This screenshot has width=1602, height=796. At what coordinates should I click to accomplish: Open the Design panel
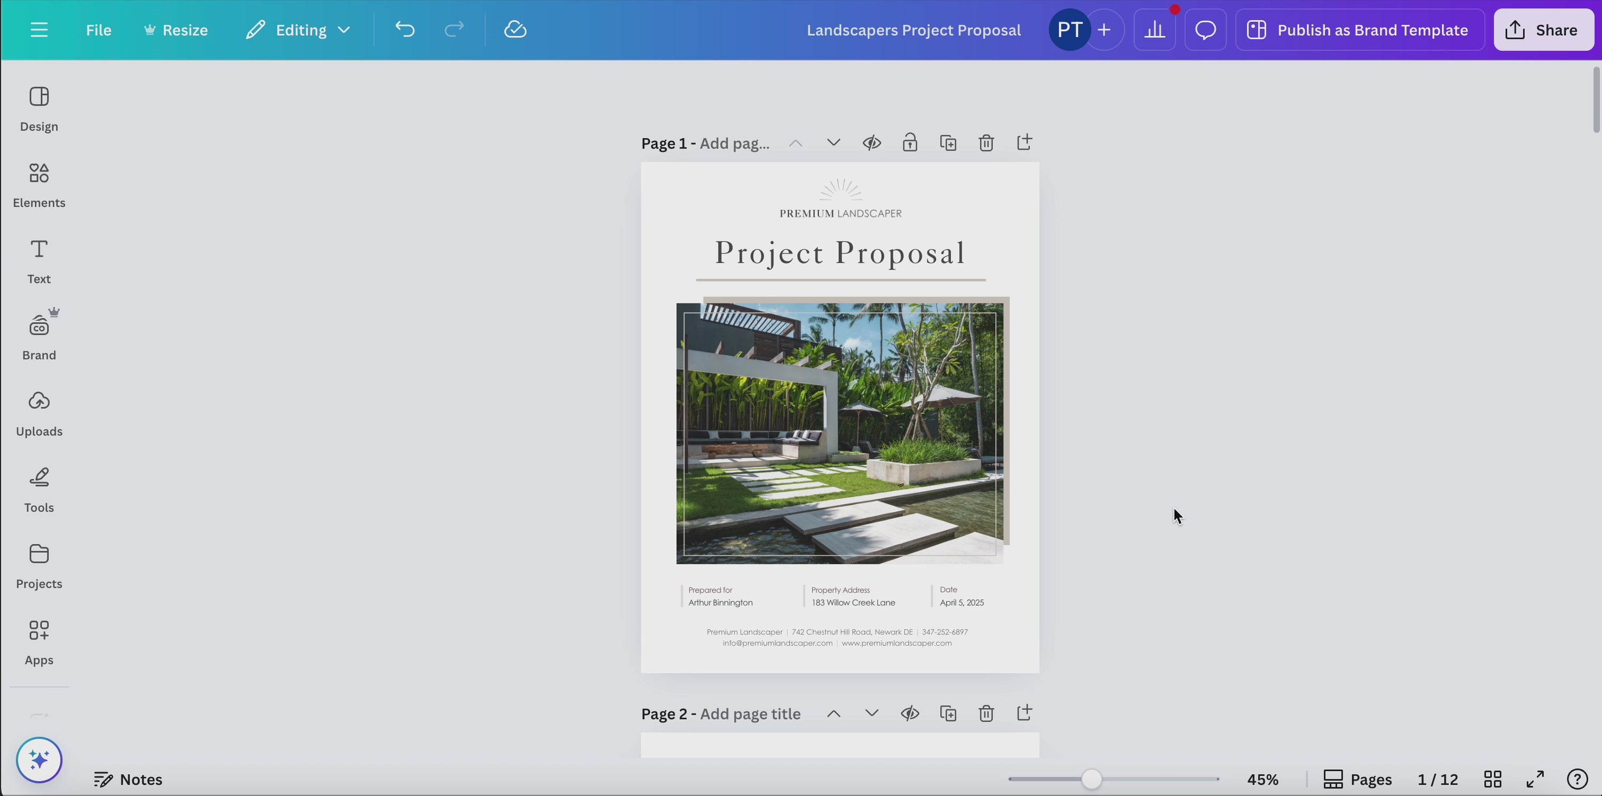point(39,109)
